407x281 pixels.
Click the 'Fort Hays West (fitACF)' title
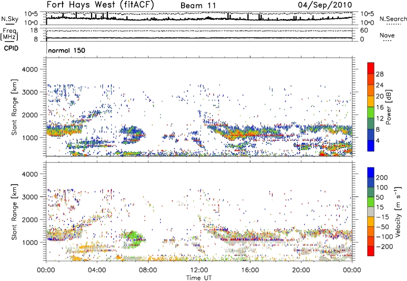pos(100,5)
